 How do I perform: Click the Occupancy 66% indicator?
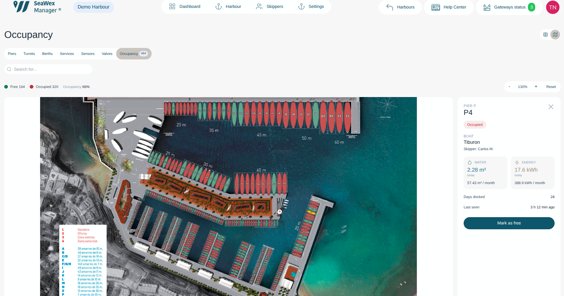76,87
